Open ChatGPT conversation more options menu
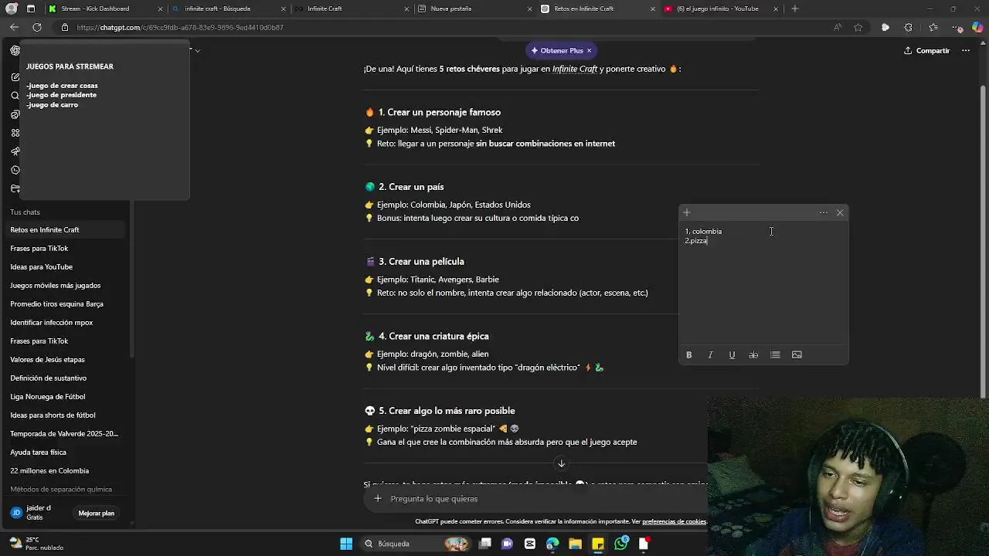989x556 pixels. 966,50
